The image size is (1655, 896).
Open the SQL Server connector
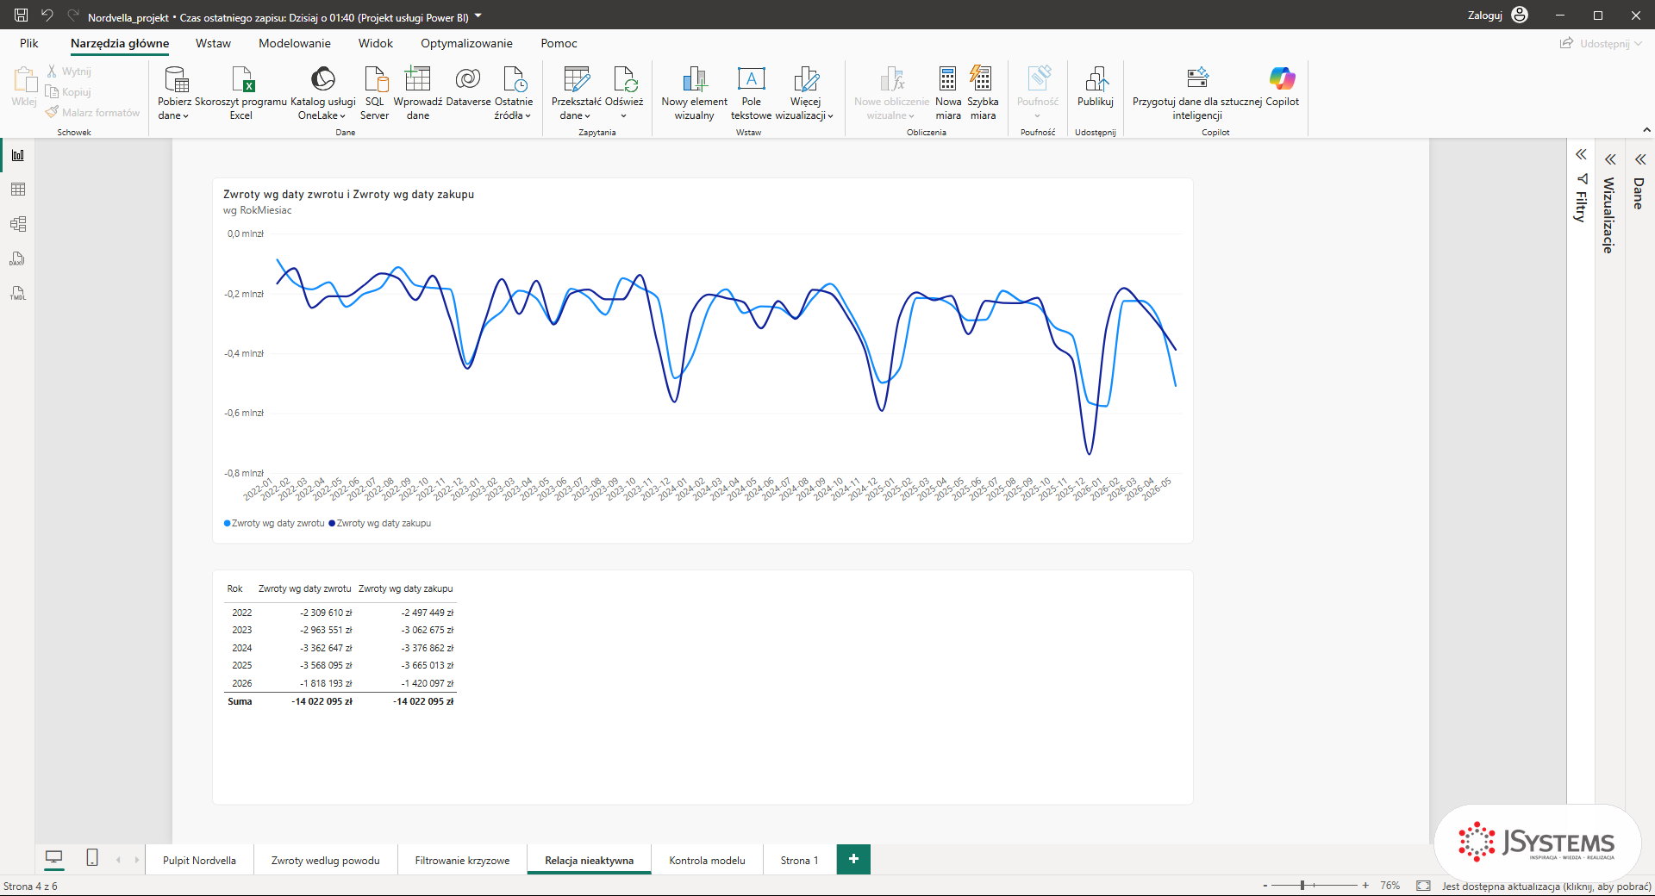[x=375, y=93]
